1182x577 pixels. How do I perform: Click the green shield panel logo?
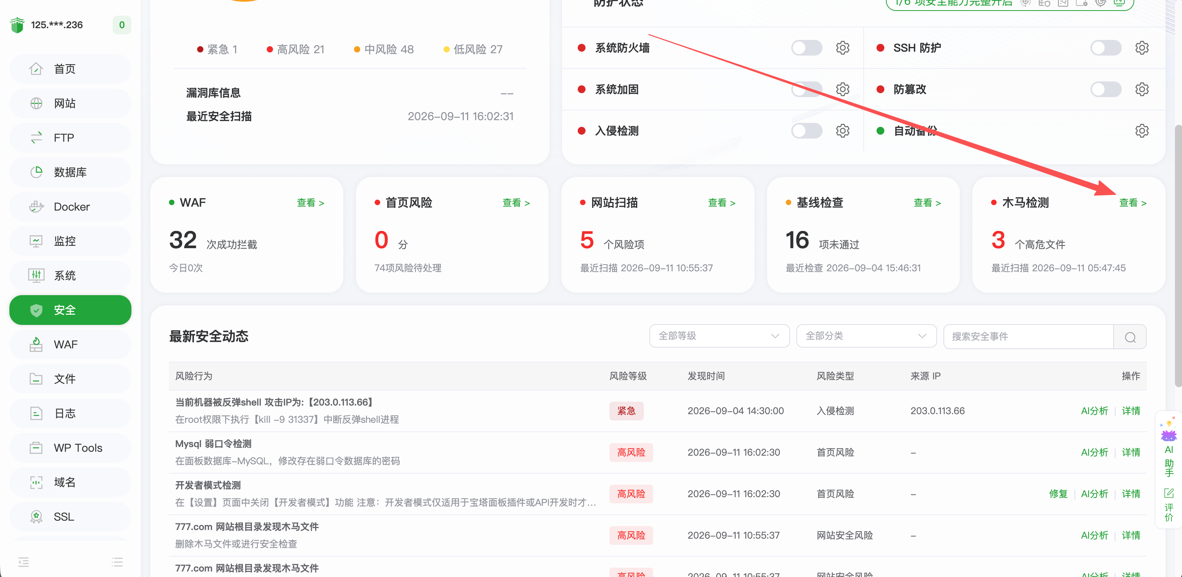(x=17, y=25)
